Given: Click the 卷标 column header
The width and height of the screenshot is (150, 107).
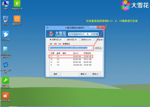Looking at the screenshot, I should 64,53.
